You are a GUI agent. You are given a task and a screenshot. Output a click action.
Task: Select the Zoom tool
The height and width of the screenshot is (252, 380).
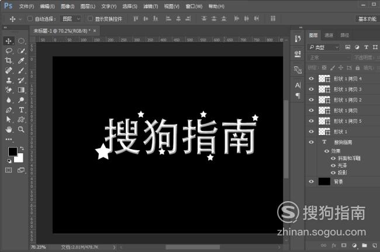pos(21,129)
